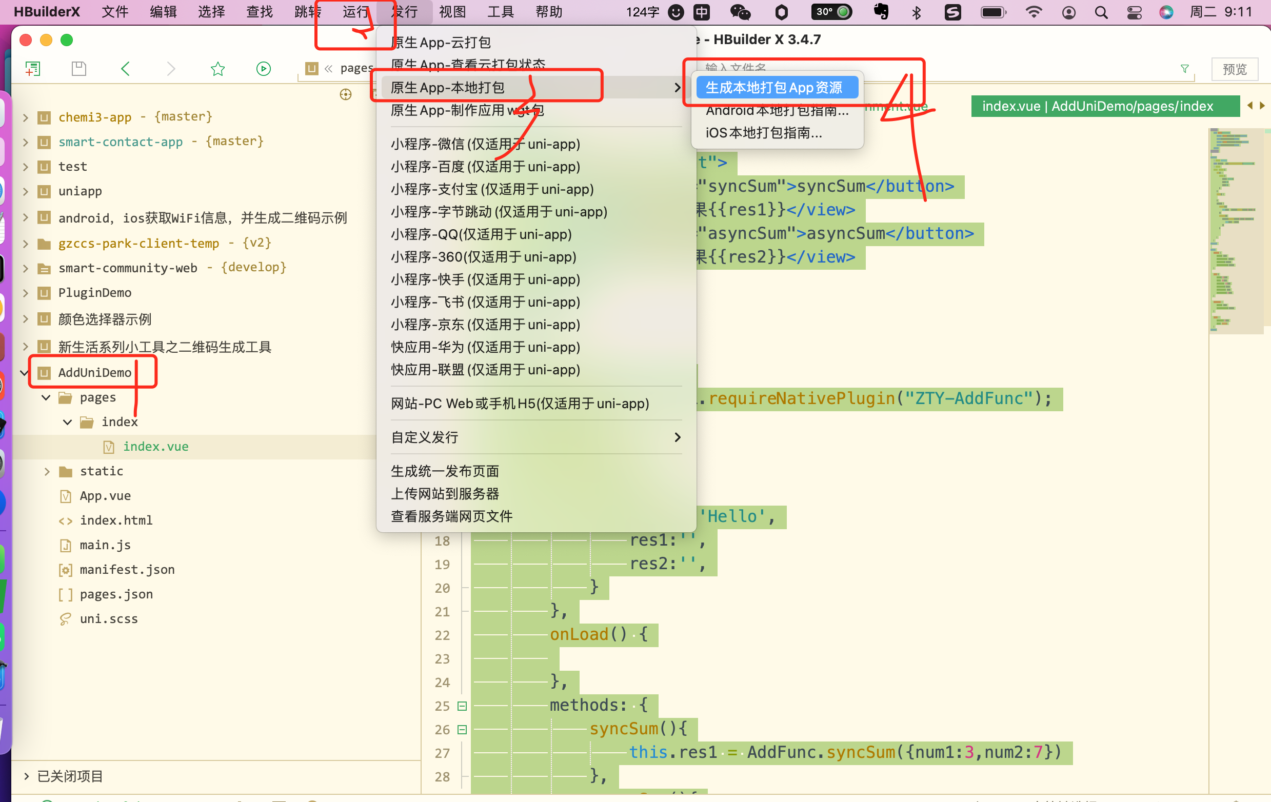1271x802 pixels.
Task: Click the next tab right arrow icon
Action: click(1262, 106)
